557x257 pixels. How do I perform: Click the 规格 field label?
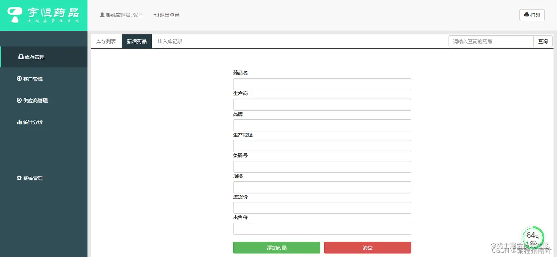tap(238, 176)
